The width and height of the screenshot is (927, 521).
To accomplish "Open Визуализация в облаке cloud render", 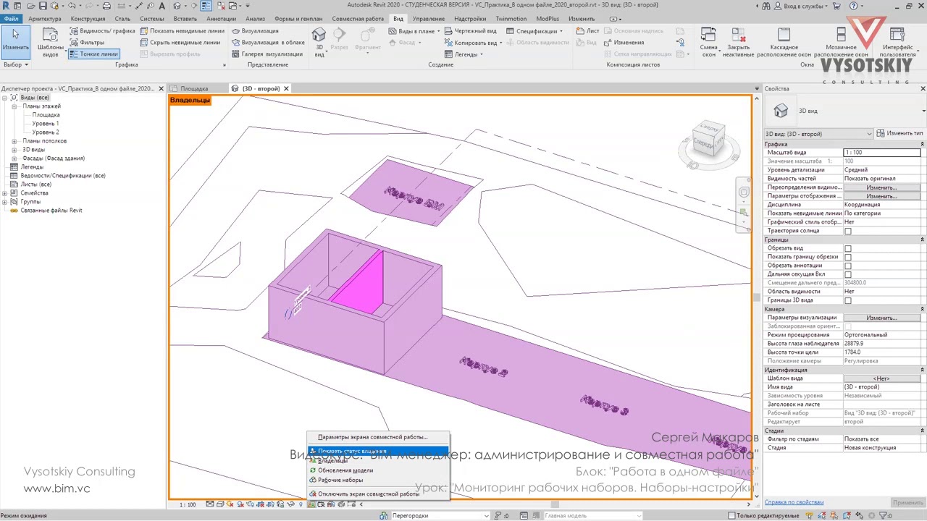I will click(268, 43).
